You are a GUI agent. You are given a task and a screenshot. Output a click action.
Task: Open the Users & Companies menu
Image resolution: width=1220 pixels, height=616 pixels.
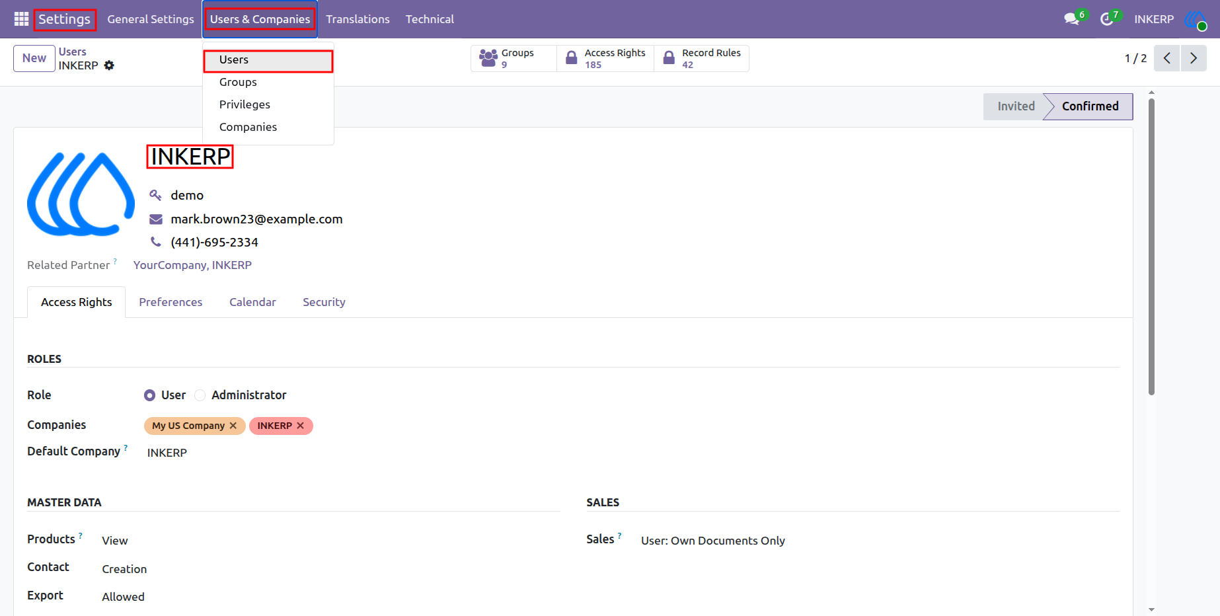pyautogui.click(x=260, y=19)
